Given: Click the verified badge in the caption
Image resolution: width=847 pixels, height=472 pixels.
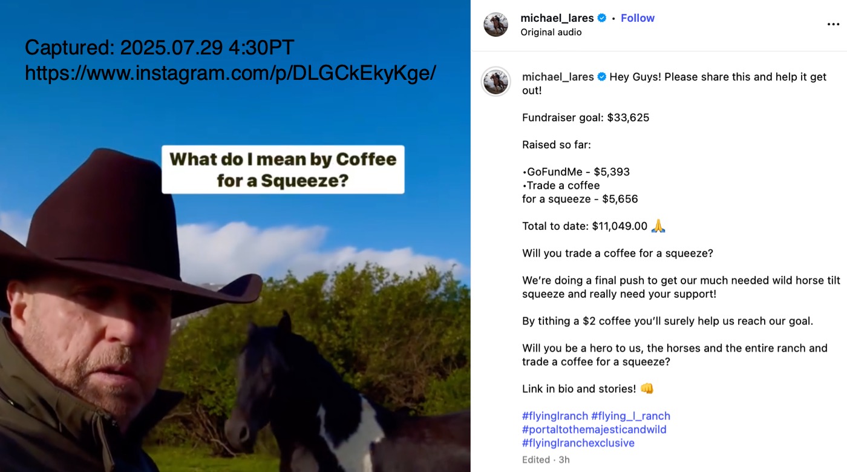Looking at the screenshot, I should click(x=602, y=77).
